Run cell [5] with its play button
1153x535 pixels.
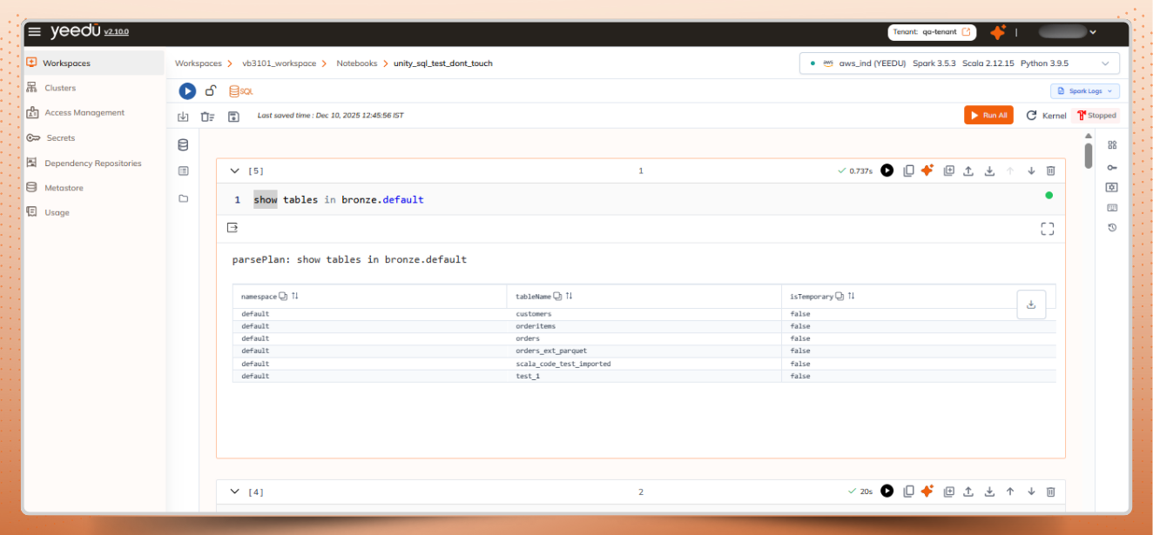(887, 171)
